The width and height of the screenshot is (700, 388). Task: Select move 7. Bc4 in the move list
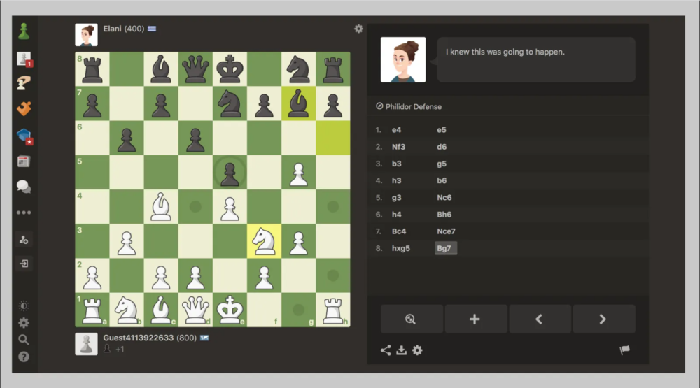click(400, 231)
